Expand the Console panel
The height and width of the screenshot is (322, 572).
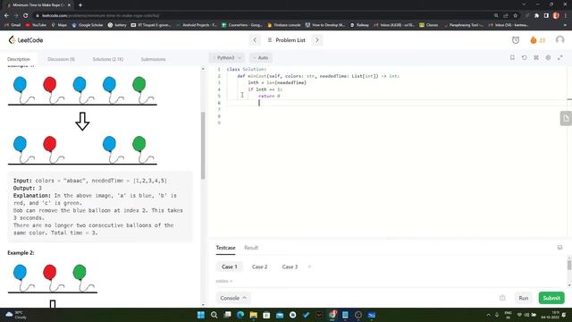pos(232,298)
